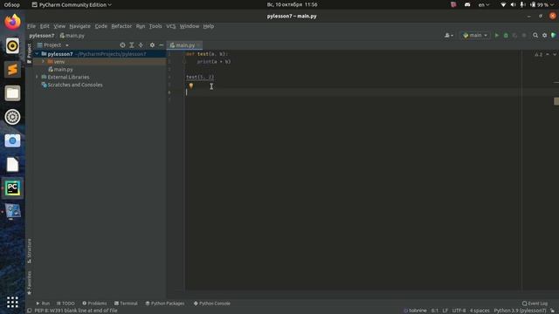Image resolution: width=559 pixels, height=314 pixels.
Task: Open the Tools menu
Action: 155,26
